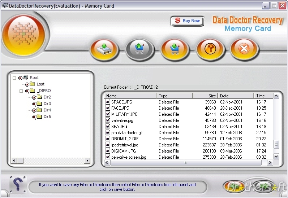Select the Lost folder in the tree

tap(40, 84)
